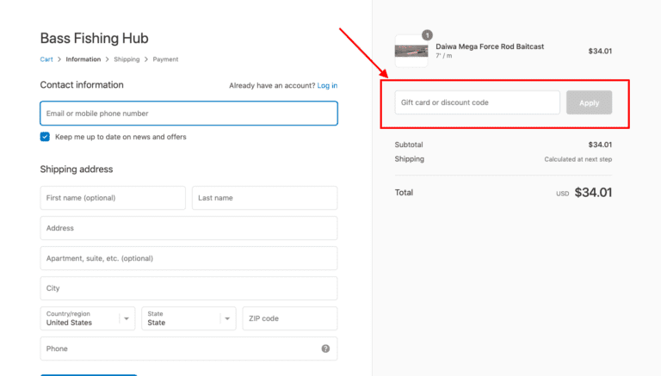Click the Address field

(x=188, y=228)
